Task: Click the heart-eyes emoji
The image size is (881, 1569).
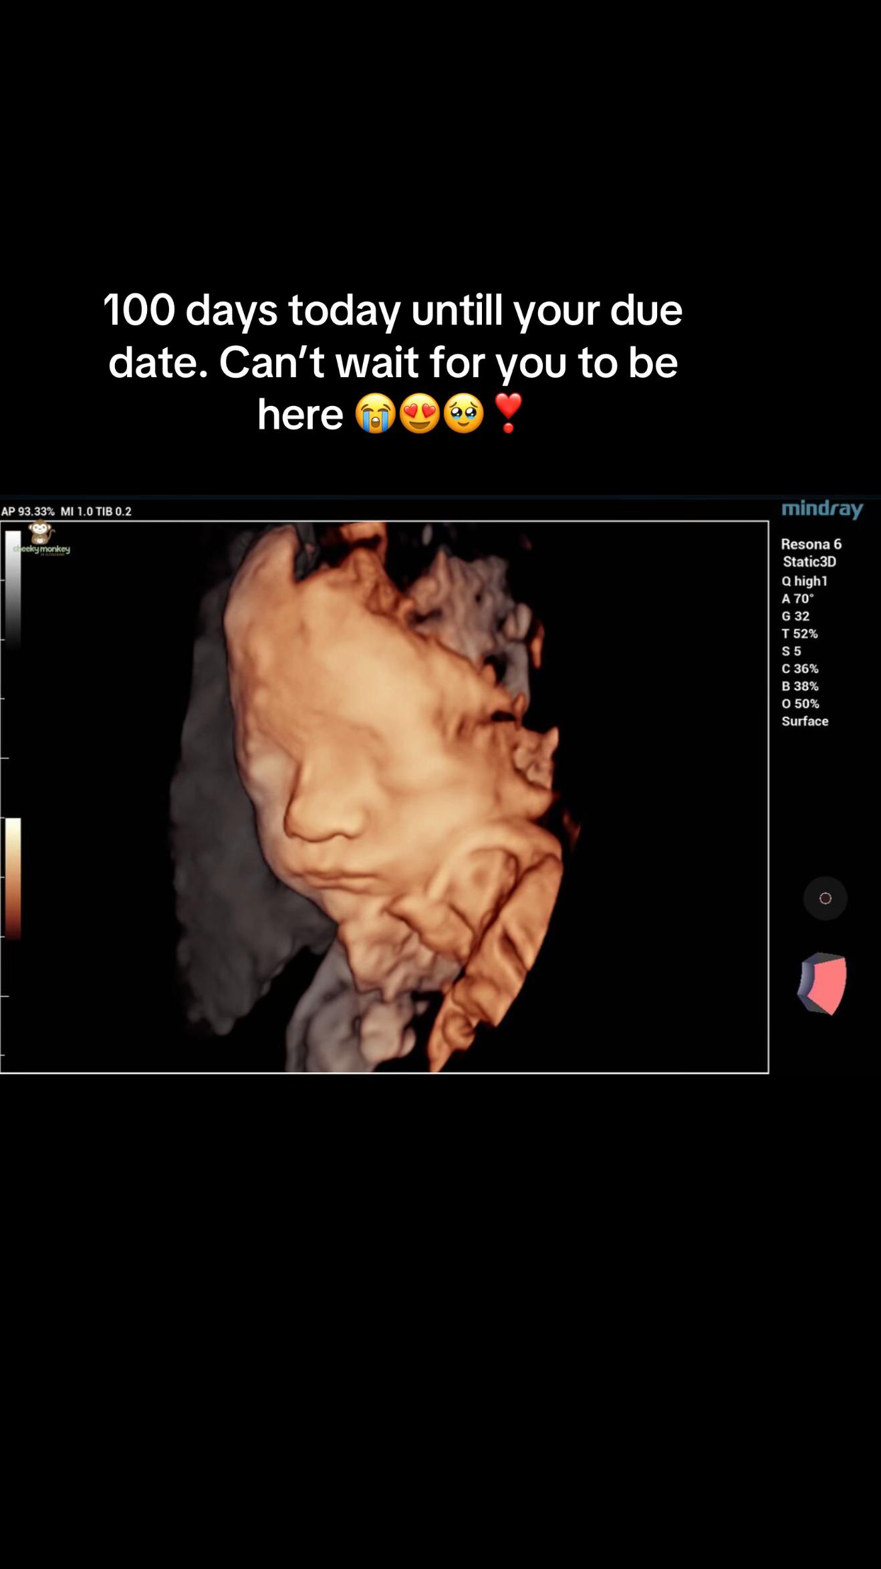Action: [420, 413]
